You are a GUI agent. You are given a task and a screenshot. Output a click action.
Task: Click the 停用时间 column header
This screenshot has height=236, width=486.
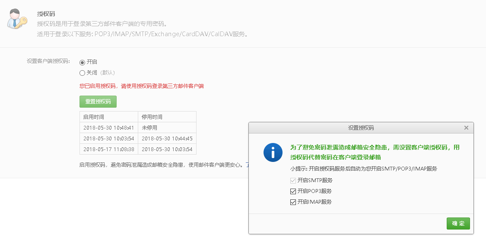(152, 117)
